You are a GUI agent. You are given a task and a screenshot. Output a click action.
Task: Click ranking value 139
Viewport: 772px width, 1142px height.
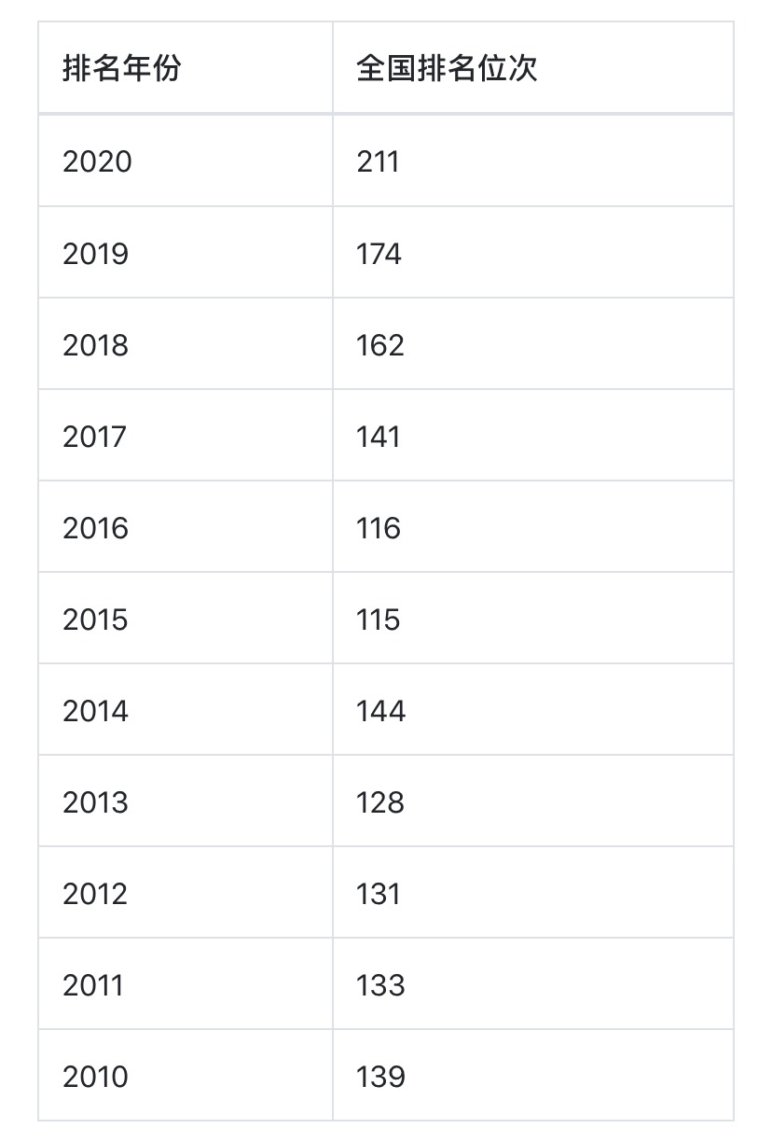(380, 1076)
